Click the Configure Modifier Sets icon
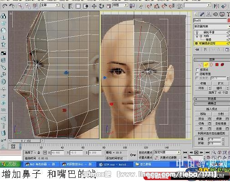 pyautogui.click(x=227, y=50)
